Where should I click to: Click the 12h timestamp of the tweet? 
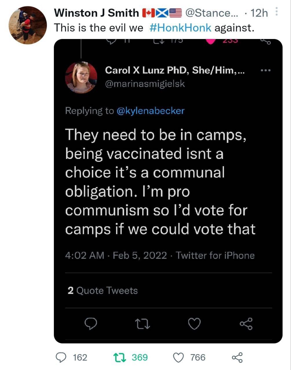coord(259,13)
